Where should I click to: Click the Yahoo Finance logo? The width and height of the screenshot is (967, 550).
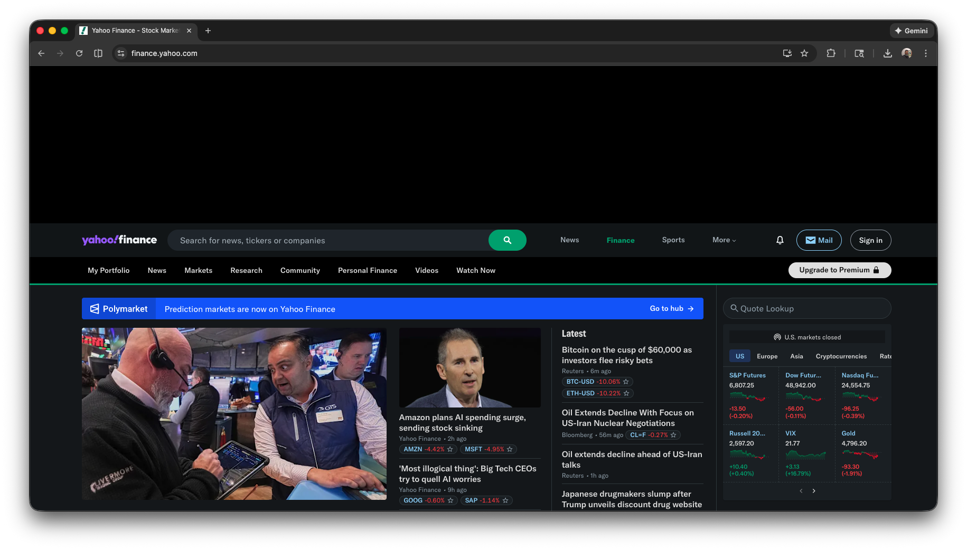[119, 240]
